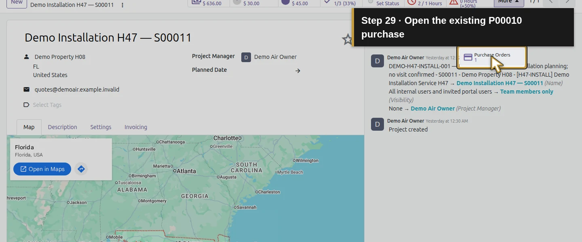Click Myrtle Beach label on the map
This screenshot has height=242, width=582.
coord(290,172)
